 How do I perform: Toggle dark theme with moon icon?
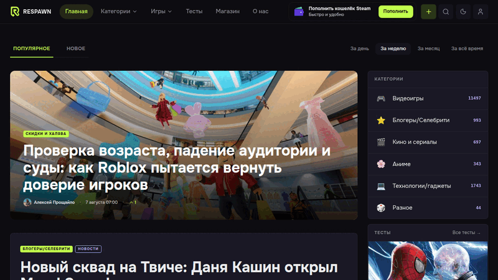pyautogui.click(x=463, y=12)
